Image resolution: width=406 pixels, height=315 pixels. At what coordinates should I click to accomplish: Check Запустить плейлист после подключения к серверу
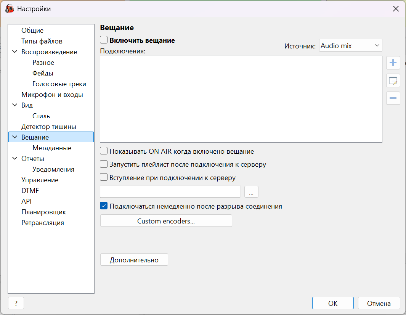[x=104, y=165]
